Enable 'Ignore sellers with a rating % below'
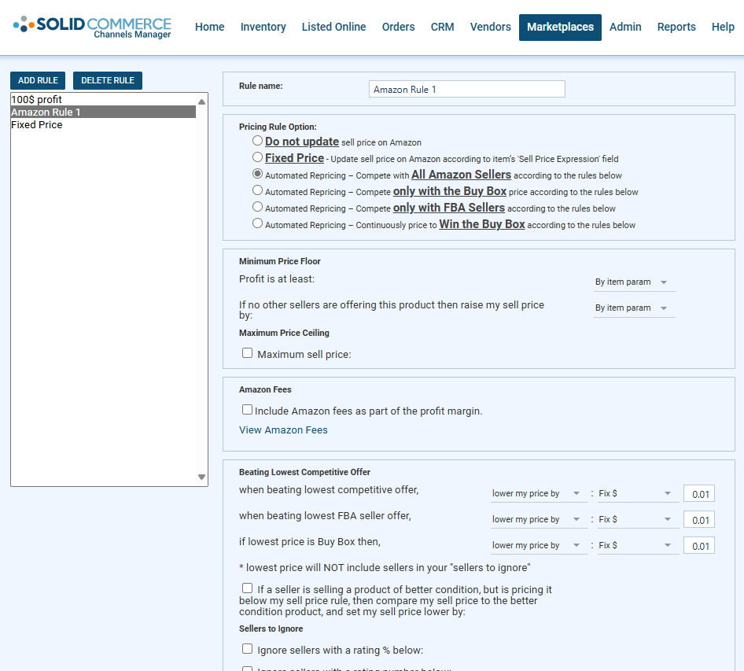Image resolution: width=744 pixels, height=671 pixels. point(247,649)
